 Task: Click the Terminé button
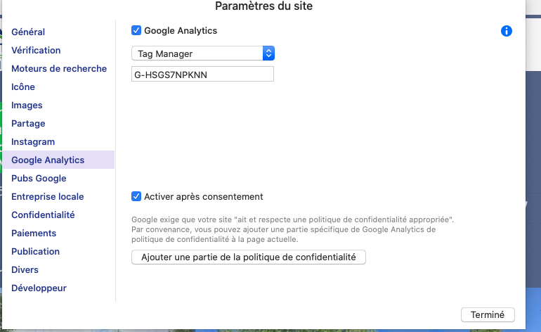[x=488, y=314]
